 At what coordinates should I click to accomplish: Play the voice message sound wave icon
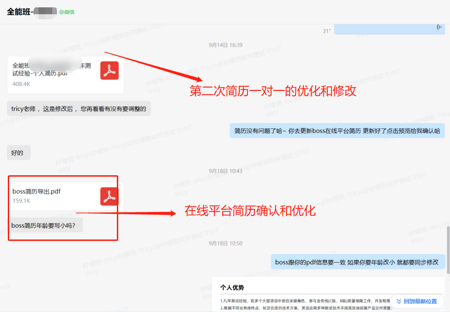439,27
